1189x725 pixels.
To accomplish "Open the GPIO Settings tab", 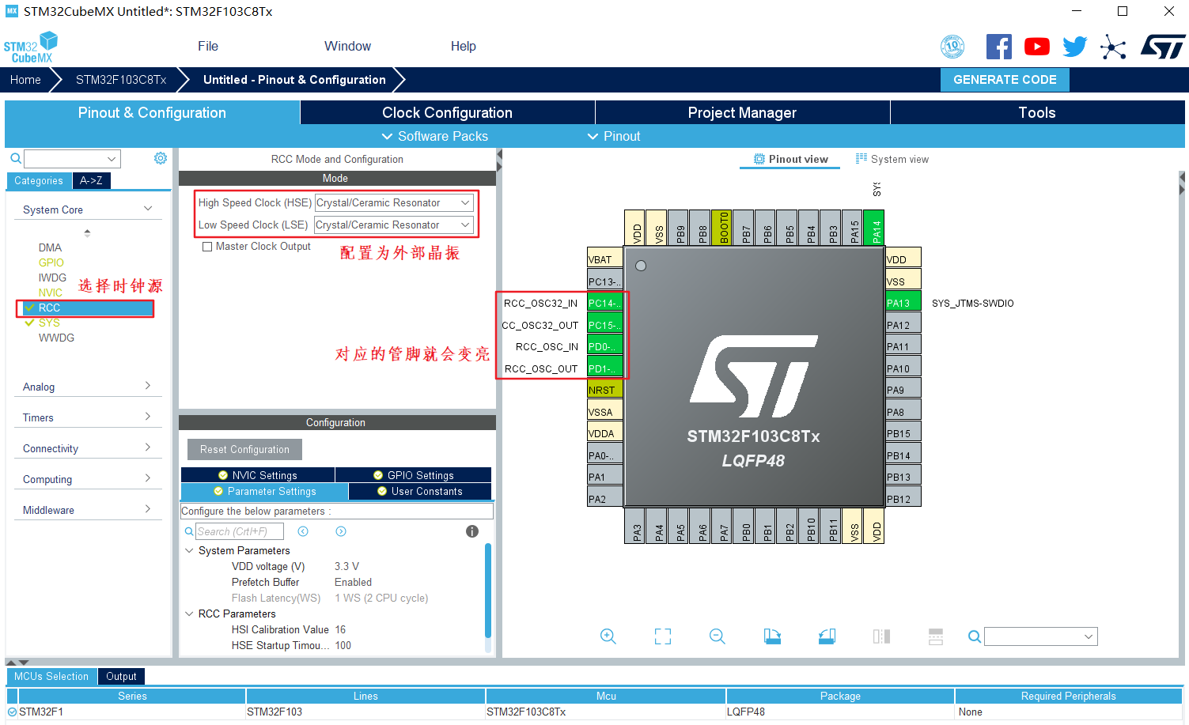I will click(x=414, y=475).
